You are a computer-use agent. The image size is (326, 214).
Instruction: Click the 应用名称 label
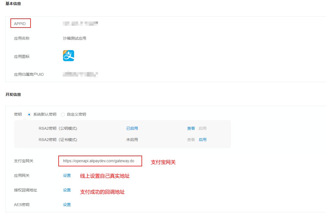click(22, 38)
